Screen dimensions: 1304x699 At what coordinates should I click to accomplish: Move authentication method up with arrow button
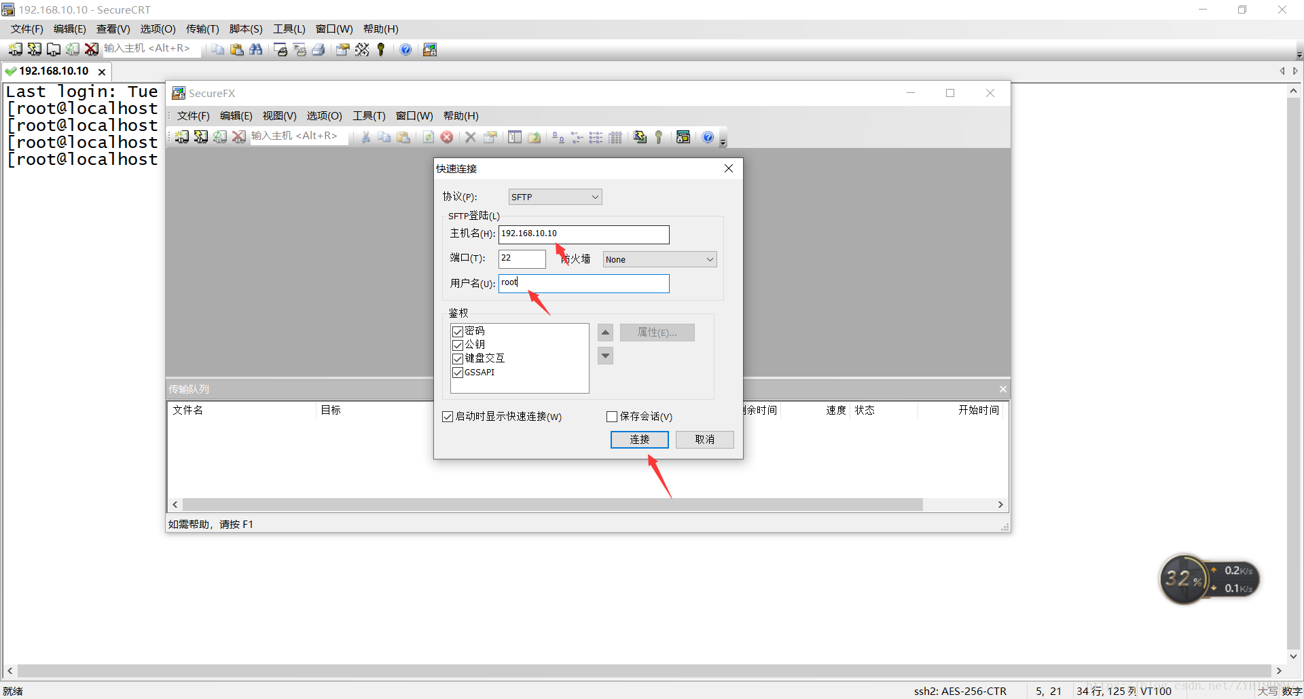point(605,333)
